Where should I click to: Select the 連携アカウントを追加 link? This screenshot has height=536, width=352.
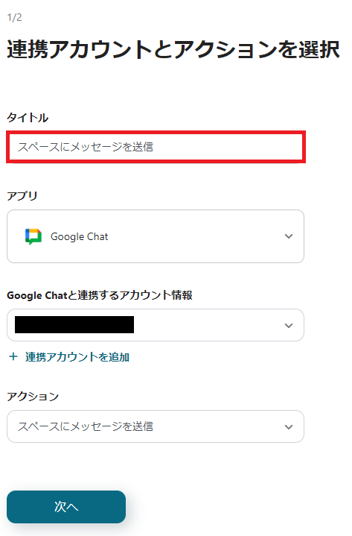[77, 357]
